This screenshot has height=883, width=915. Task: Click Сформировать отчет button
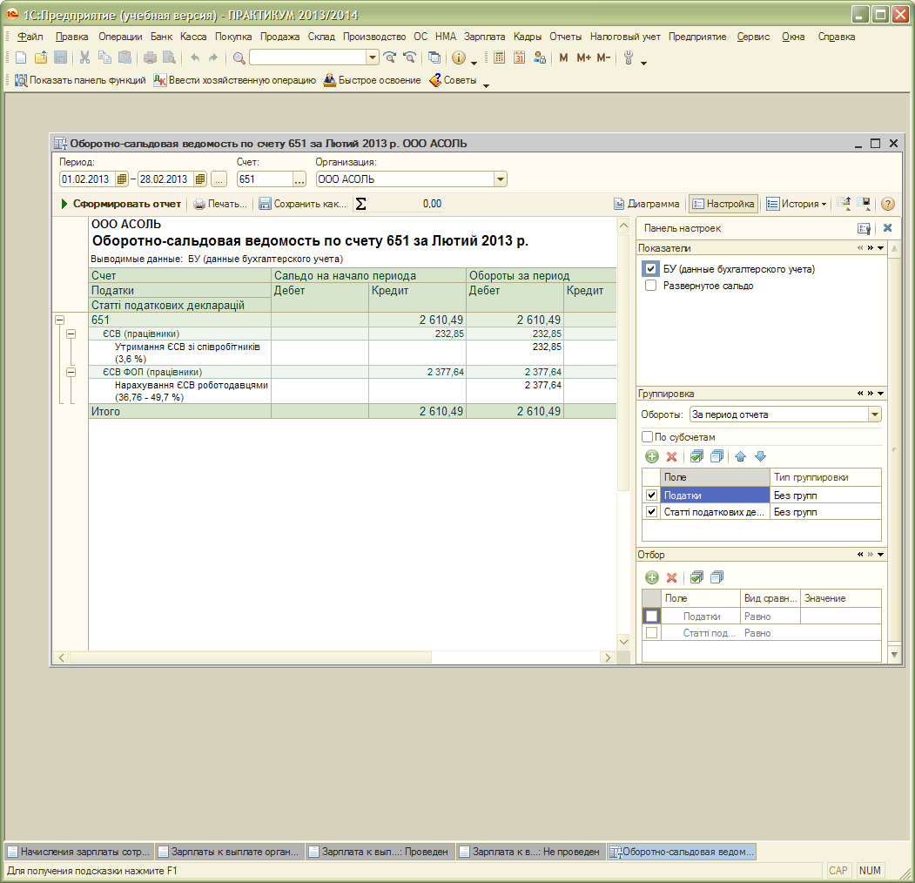point(121,204)
